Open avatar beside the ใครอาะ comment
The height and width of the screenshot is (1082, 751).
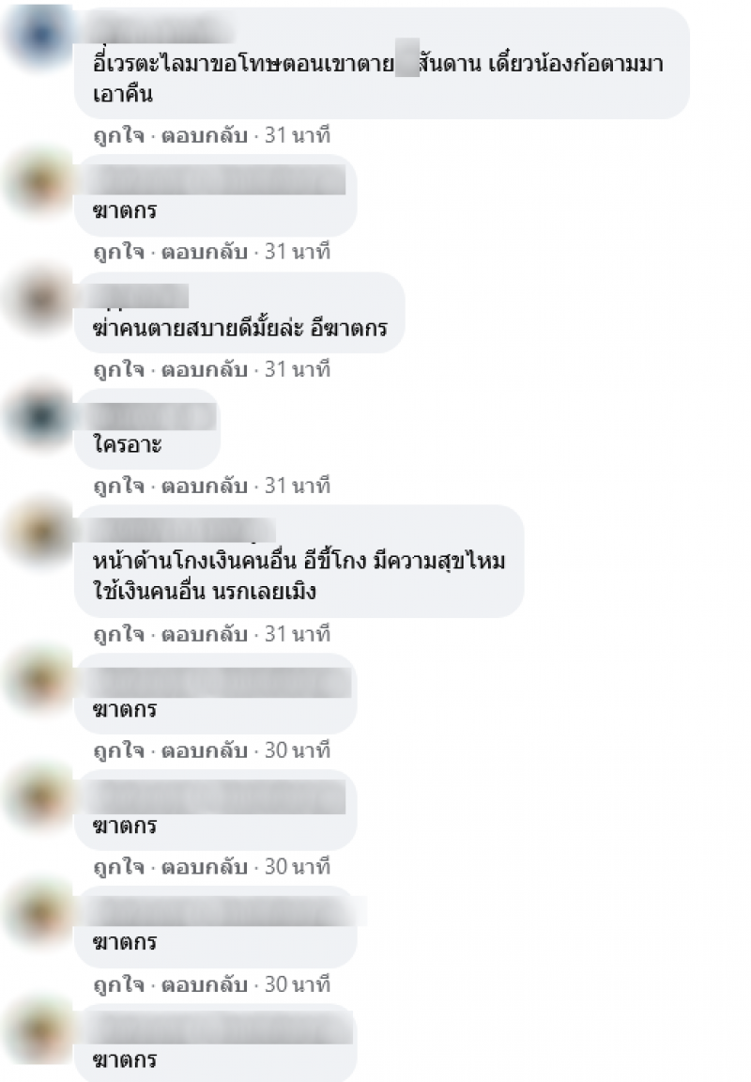tap(40, 416)
